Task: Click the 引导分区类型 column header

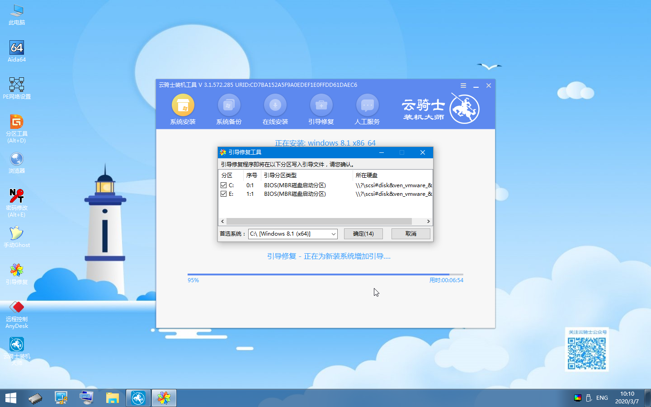Action: pos(307,175)
